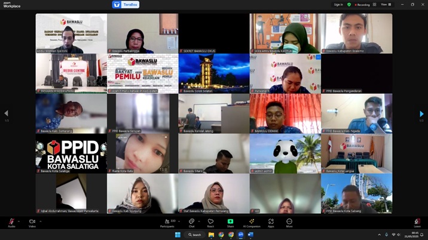Select the Bawaslu Kendal Jateng tile
The image size is (428, 240).
[214, 113]
